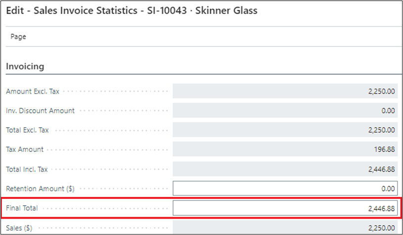Click the Total Incl. Tax label
The height and width of the screenshot is (235, 403).
pos(27,169)
